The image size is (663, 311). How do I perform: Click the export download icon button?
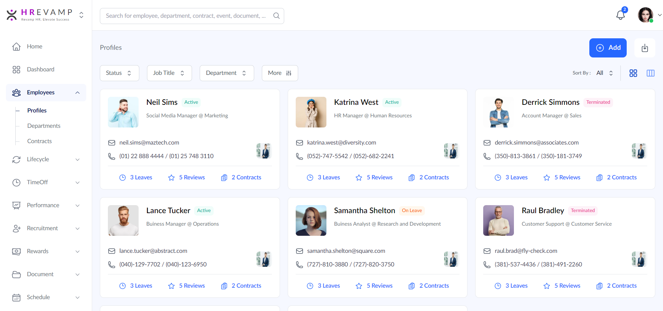(644, 48)
